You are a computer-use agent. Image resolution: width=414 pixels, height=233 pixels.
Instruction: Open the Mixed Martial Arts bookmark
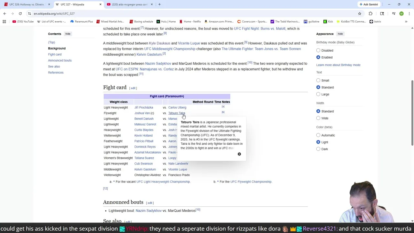110,22
